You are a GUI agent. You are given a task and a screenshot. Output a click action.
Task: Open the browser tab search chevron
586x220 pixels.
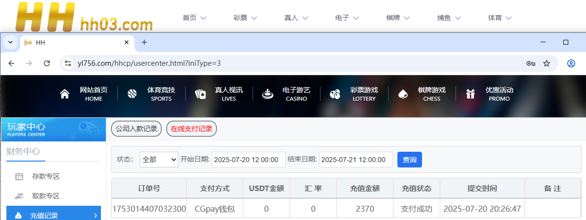pos(10,42)
